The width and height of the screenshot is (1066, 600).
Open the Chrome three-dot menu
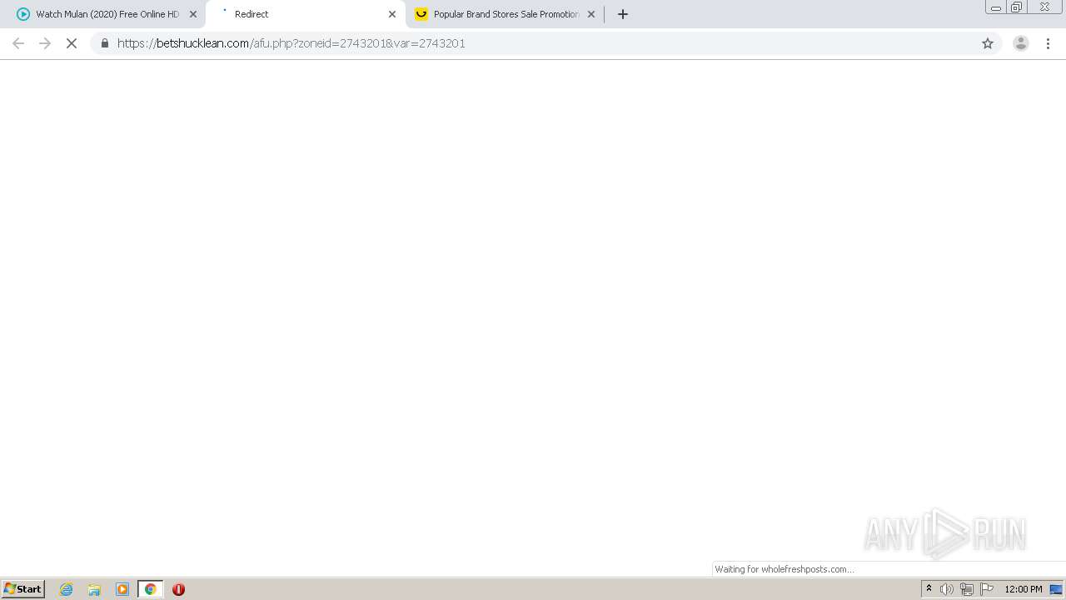tap(1048, 43)
